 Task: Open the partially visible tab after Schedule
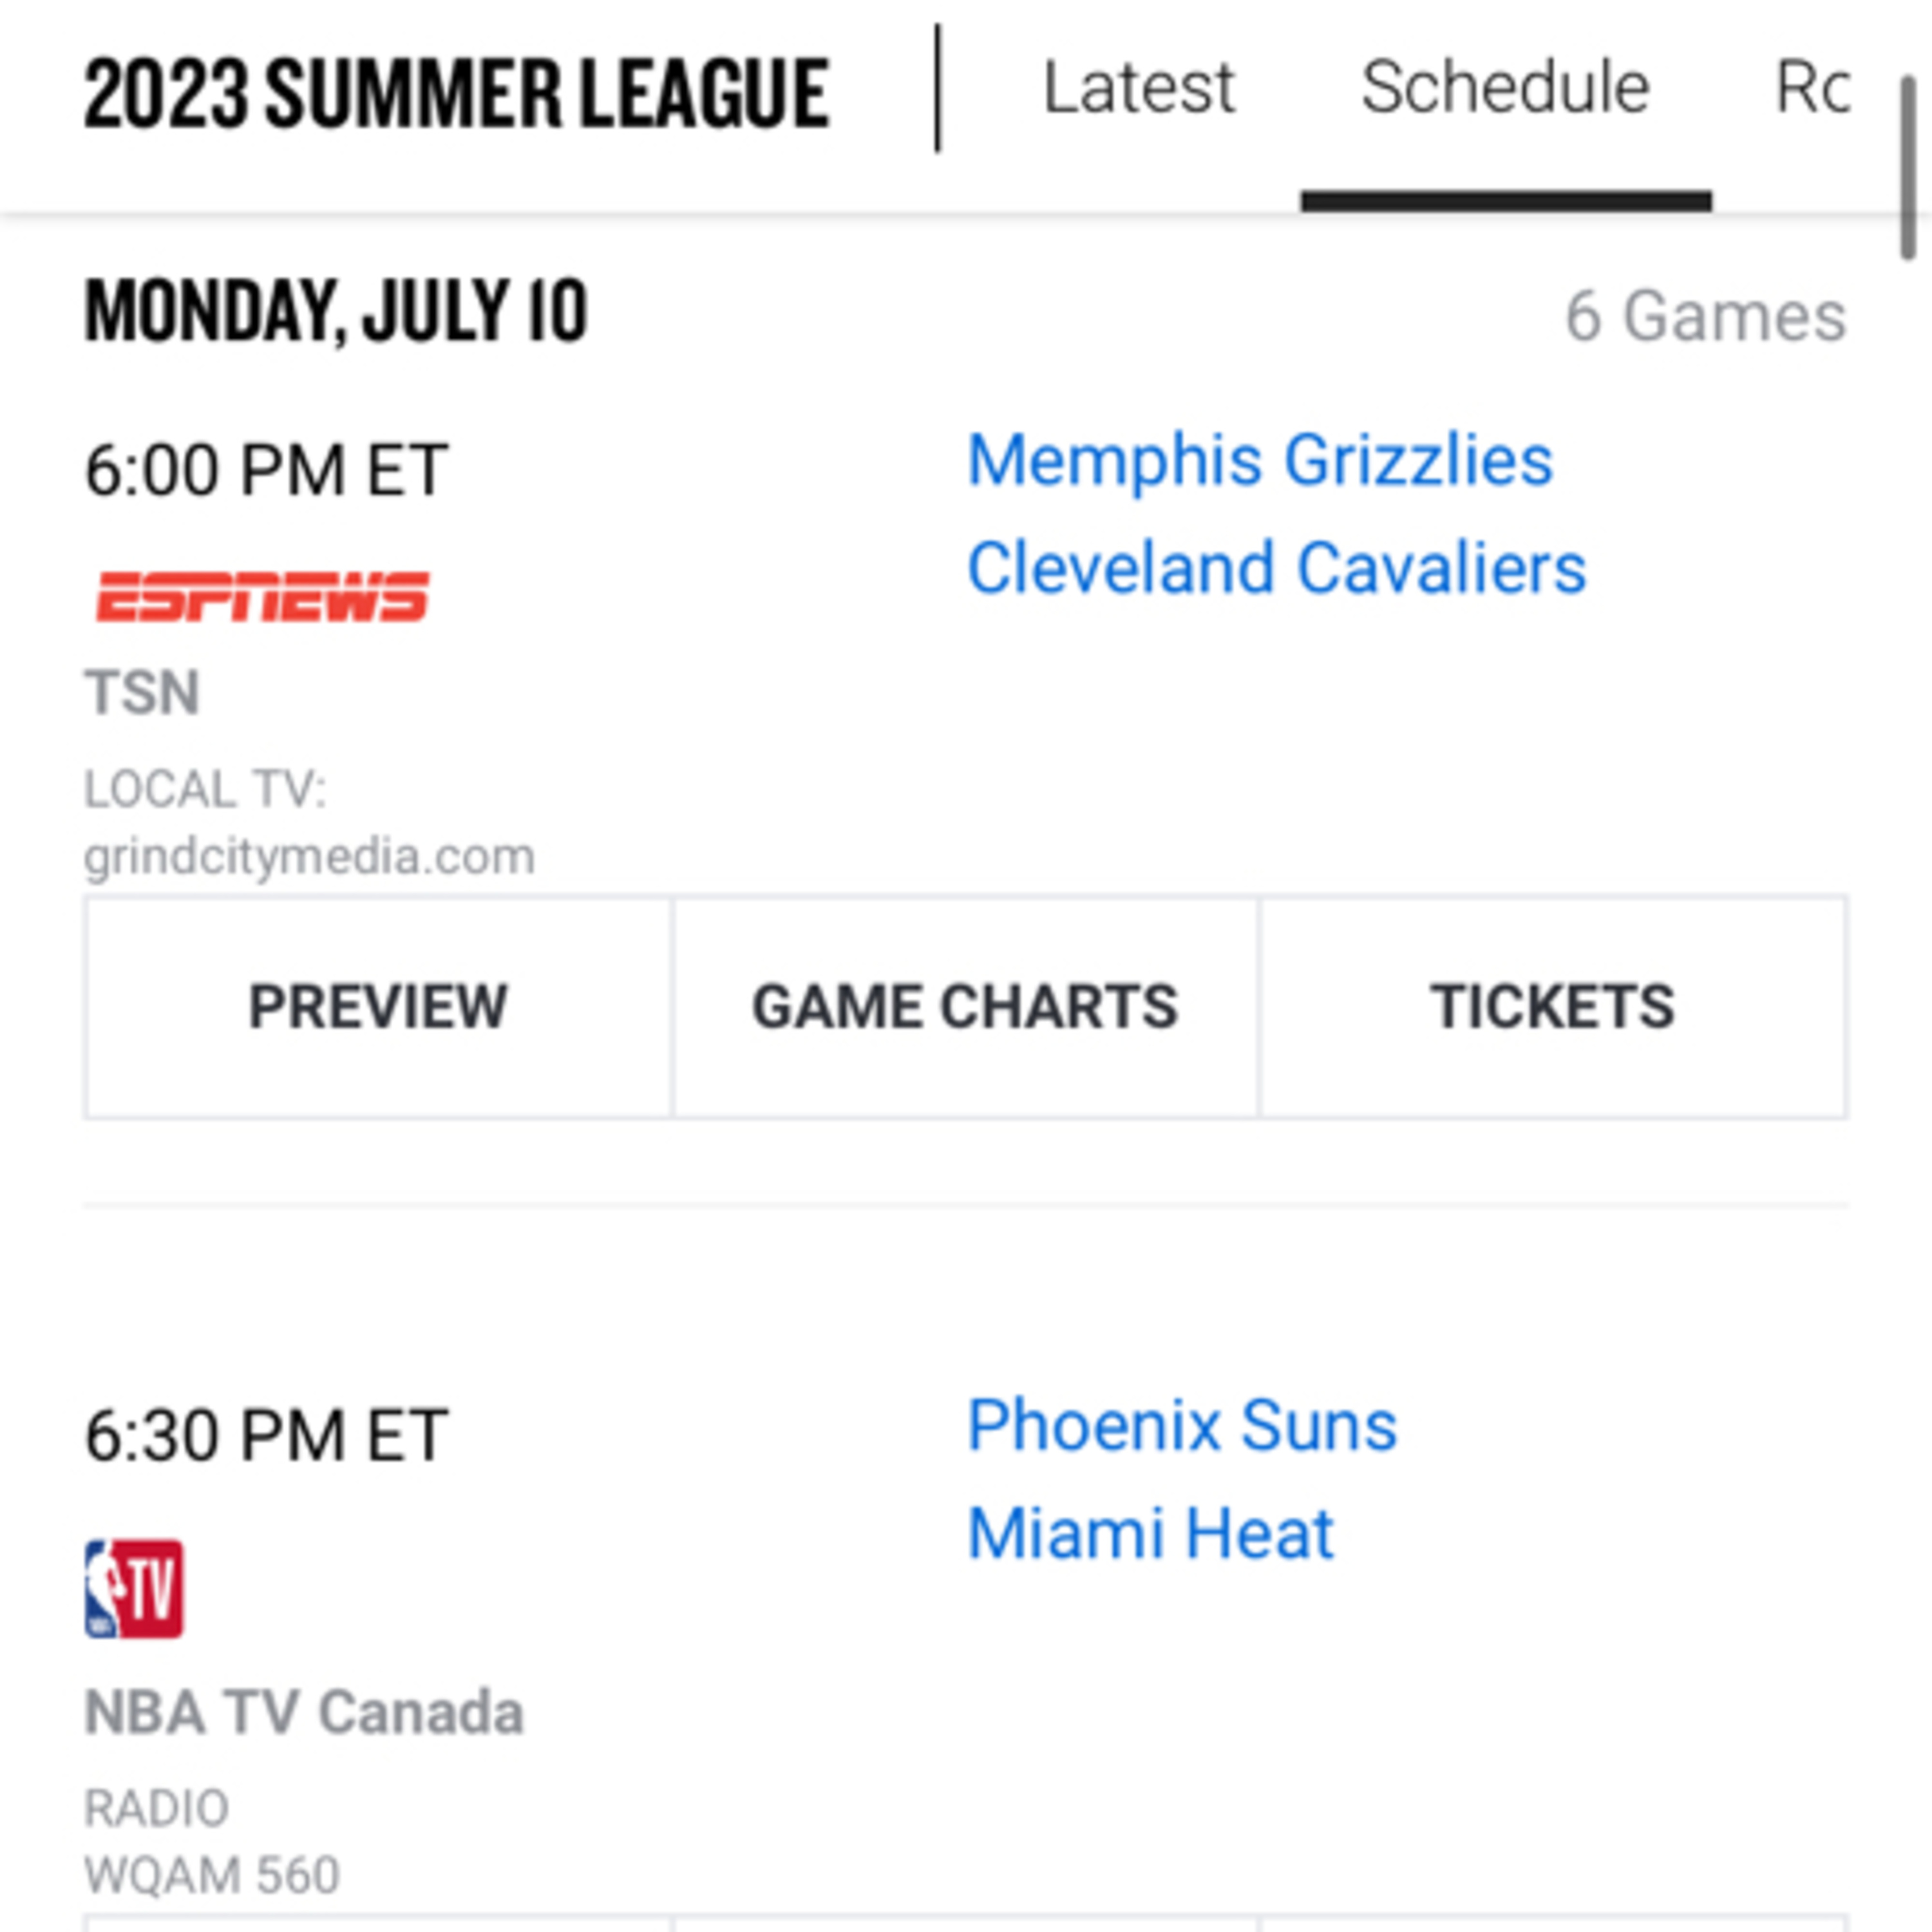click(x=1811, y=88)
